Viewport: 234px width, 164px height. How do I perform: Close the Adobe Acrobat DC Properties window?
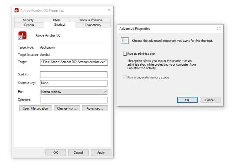(x=109, y=11)
